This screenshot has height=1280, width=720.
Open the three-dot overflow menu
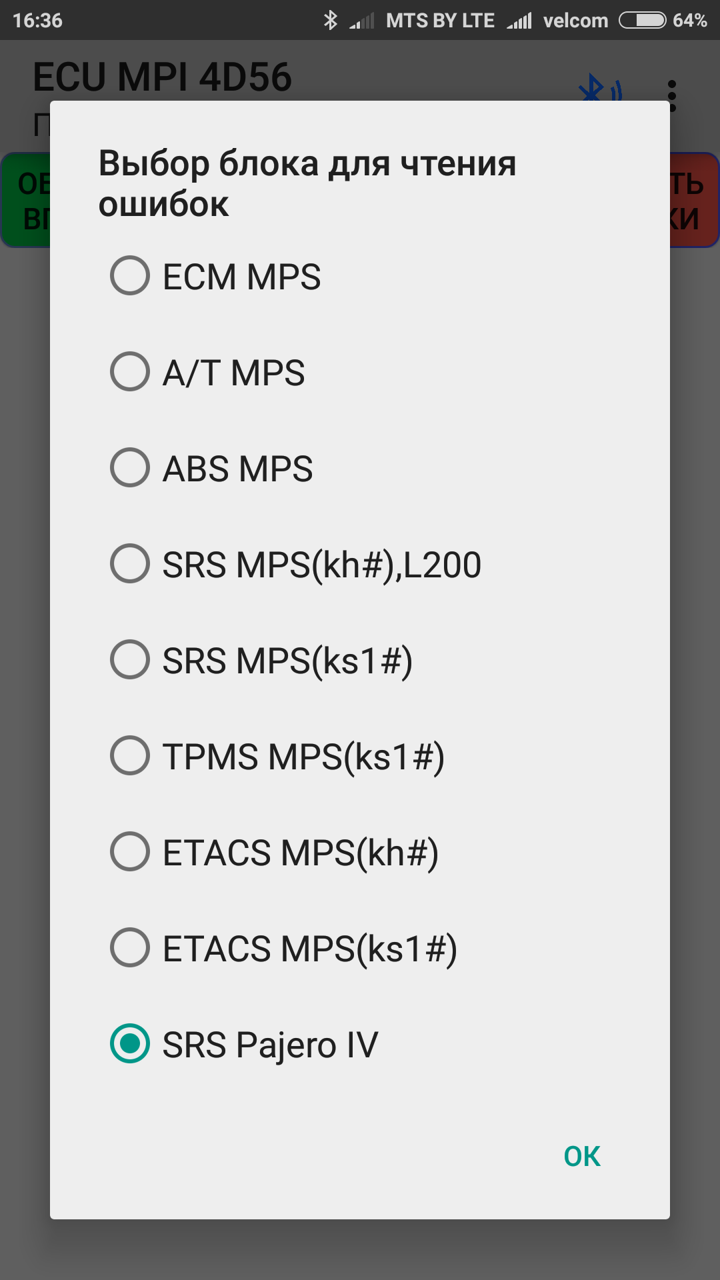672,95
